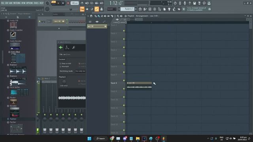Toggle the orange link icon in toolbar

pyautogui.click(x=96, y=9)
